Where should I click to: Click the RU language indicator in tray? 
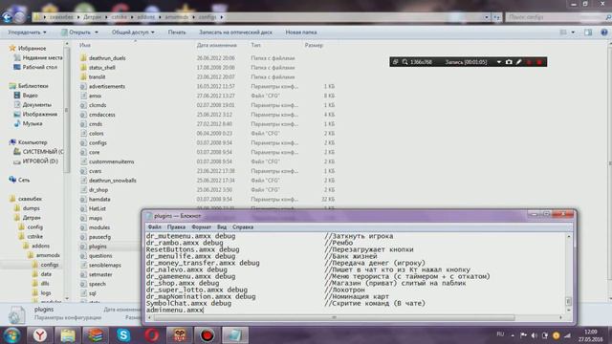point(500,334)
